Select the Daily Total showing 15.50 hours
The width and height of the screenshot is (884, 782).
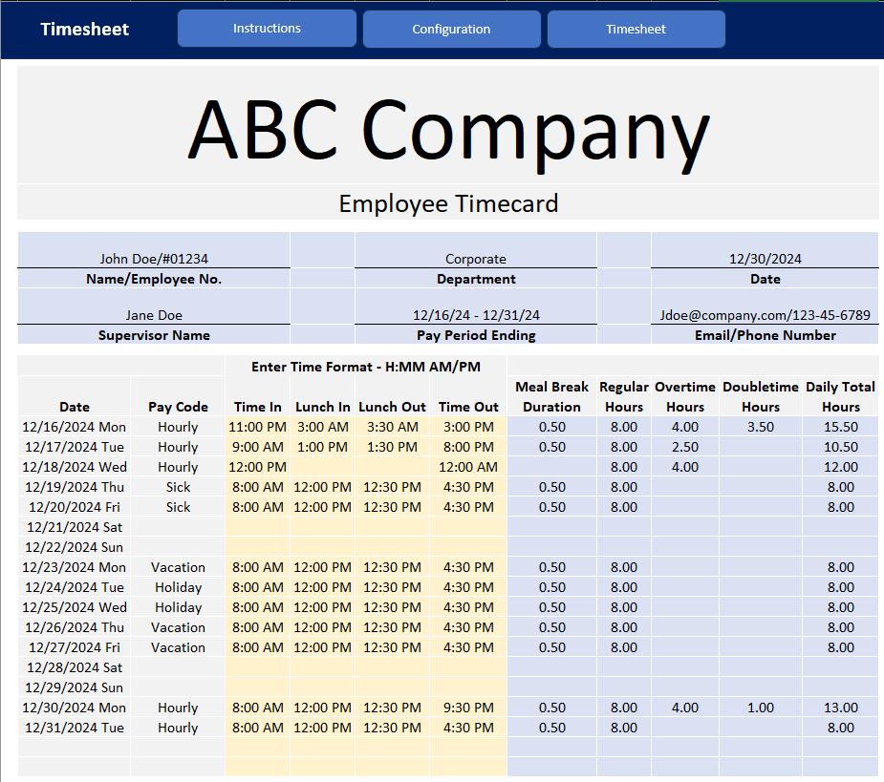pyautogui.click(x=840, y=427)
